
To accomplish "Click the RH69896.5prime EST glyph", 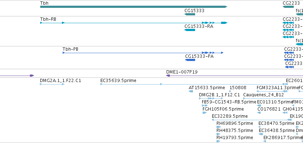I will (x=219, y=127).
